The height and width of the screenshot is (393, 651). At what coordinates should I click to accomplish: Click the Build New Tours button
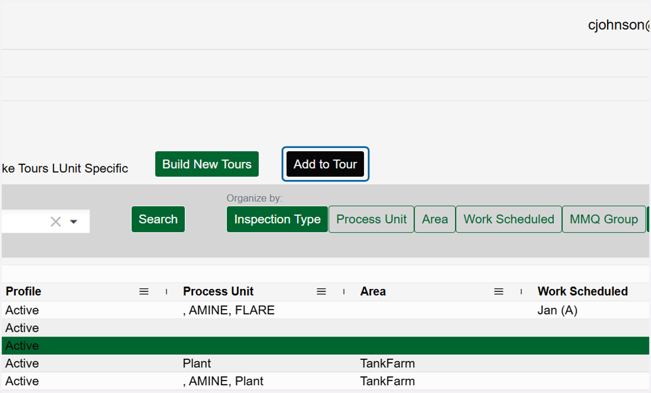point(207,164)
